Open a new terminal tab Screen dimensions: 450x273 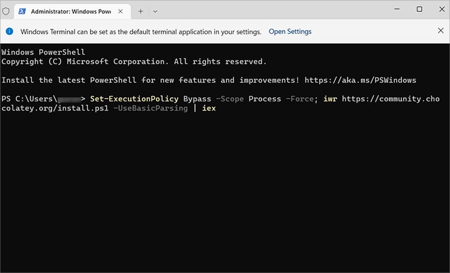[141, 11]
